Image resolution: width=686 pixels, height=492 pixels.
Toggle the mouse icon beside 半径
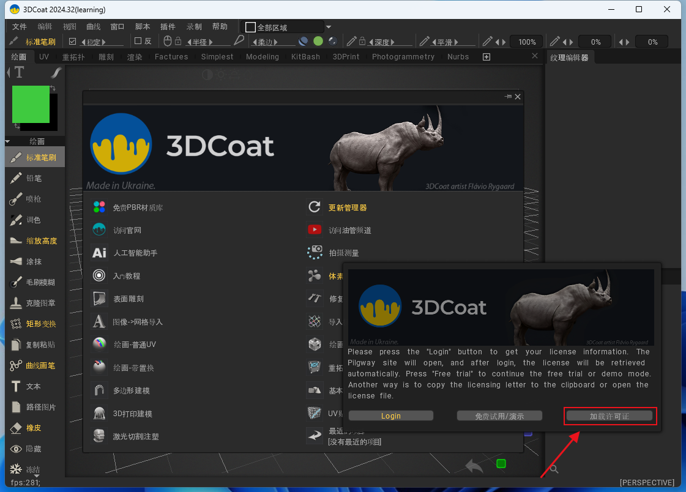[167, 41]
